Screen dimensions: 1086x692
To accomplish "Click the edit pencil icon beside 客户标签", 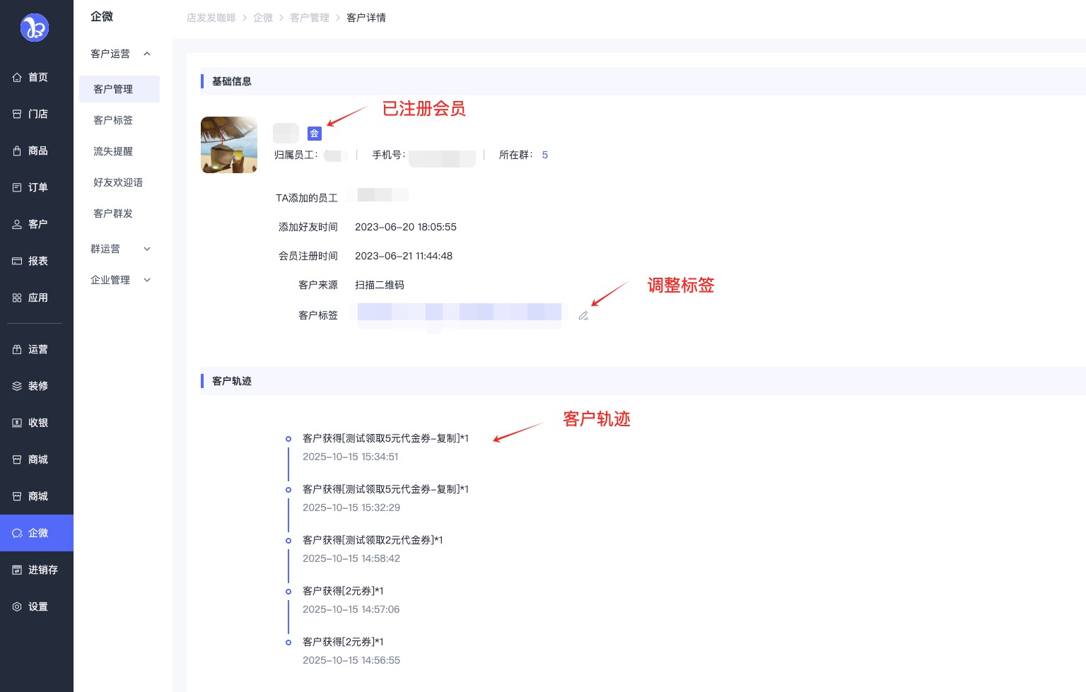I will tap(583, 316).
